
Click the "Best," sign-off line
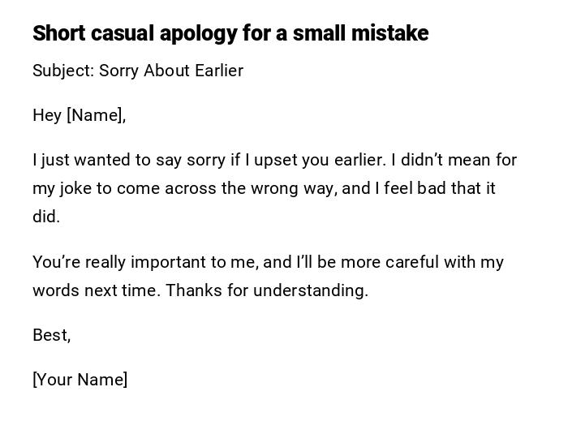(x=51, y=335)
